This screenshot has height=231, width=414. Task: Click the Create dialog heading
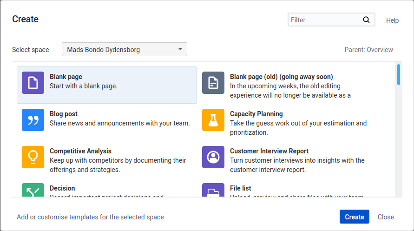click(26, 19)
